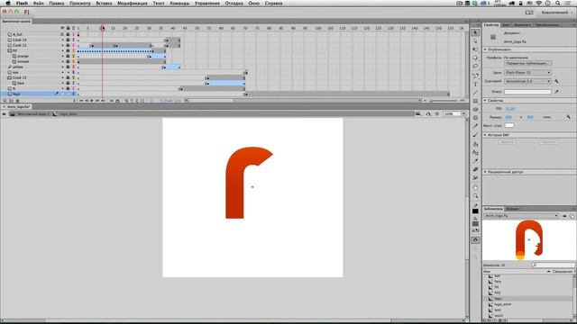Select the 3D Rotation tool

pyautogui.click(x=475, y=58)
